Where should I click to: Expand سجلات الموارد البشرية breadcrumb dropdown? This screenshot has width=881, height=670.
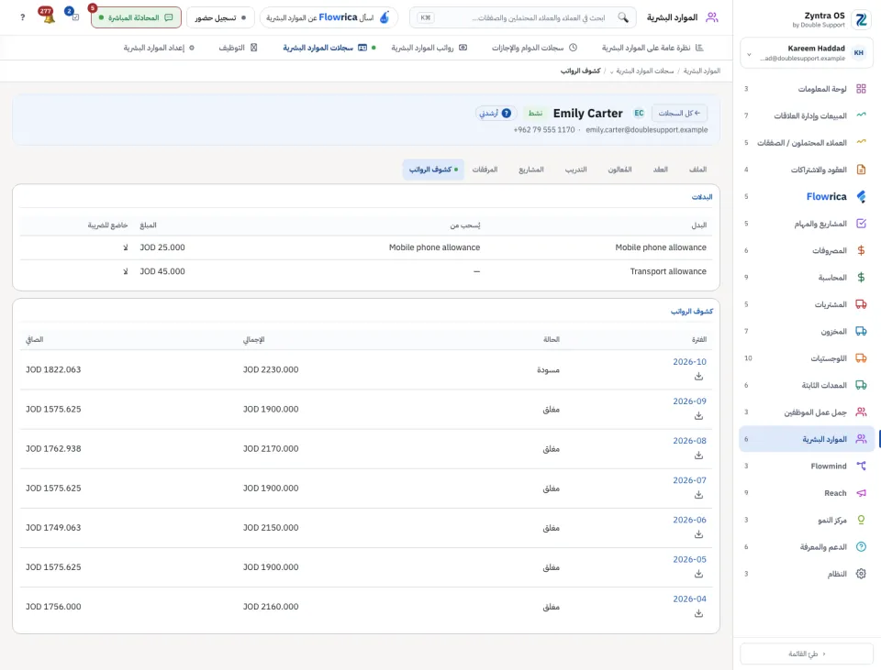pos(642,71)
